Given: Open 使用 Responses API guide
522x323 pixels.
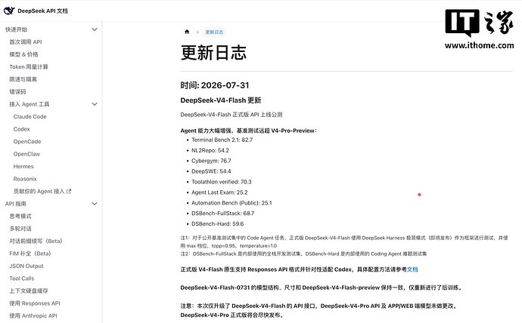Looking at the screenshot, I should click(x=35, y=303).
